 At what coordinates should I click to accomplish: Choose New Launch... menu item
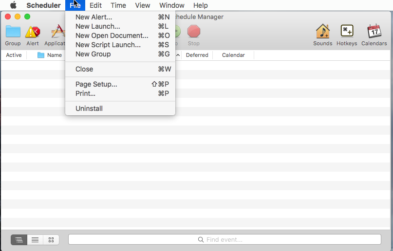[120, 26]
